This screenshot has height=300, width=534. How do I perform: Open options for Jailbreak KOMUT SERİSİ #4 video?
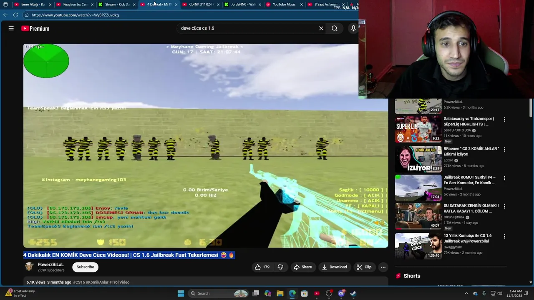504,178
